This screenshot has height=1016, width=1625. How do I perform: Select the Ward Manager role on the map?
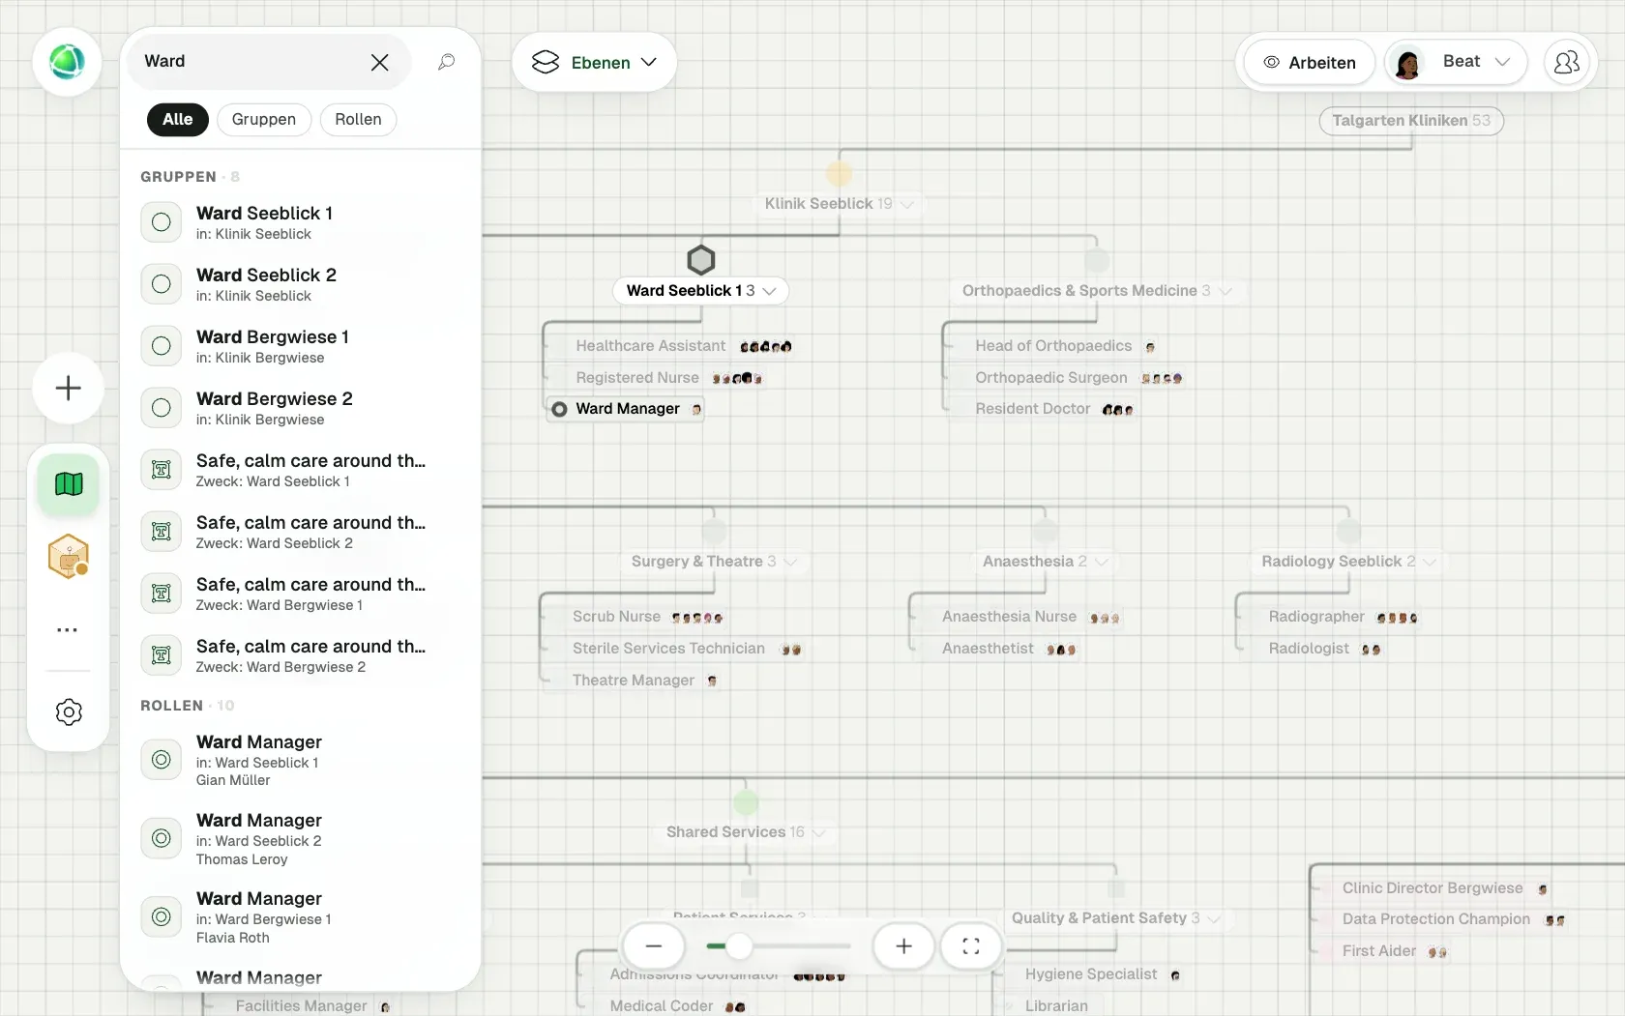[x=626, y=409]
